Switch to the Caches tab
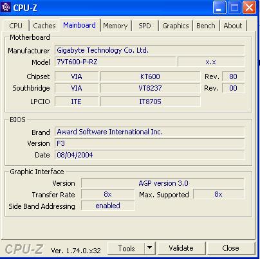 [x=44, y=26]
